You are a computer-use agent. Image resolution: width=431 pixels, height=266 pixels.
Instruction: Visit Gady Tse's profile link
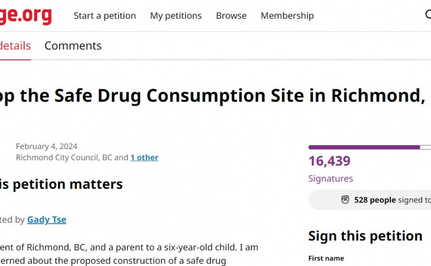(x=46, y=220)
